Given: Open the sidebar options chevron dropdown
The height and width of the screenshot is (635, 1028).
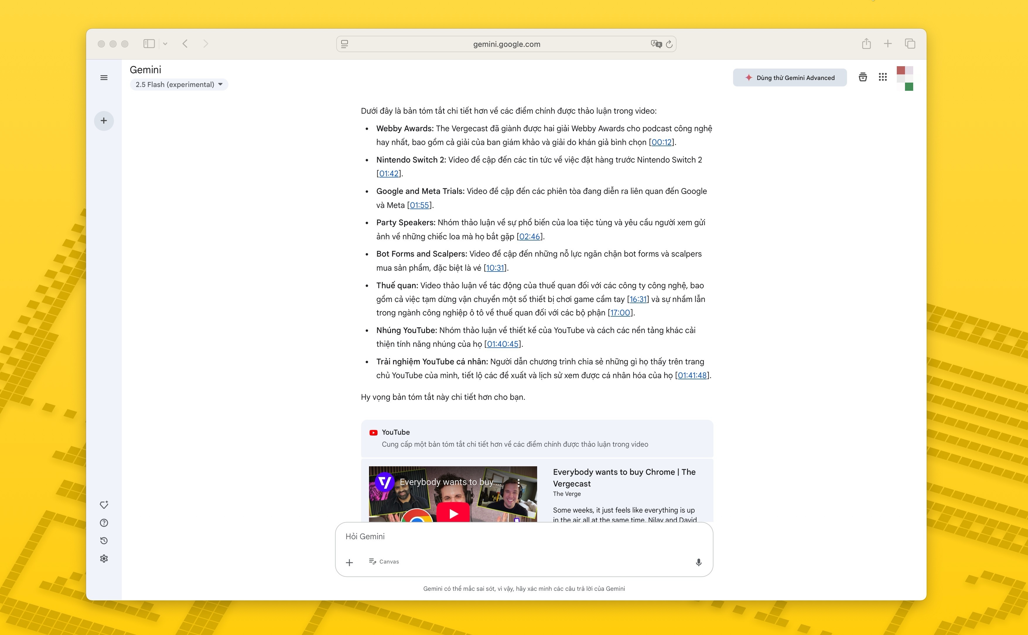Looking at the screenshot, I should coord(165,44).
